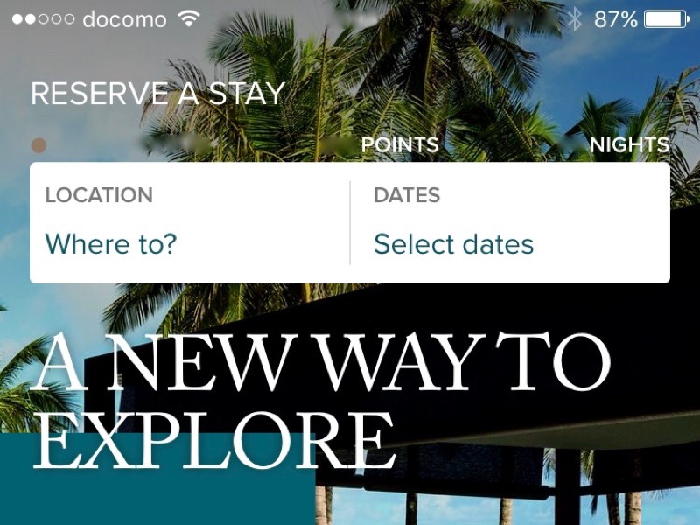Tap the docomo carrier label
This screenshot has width=700, height=525.
pos(124,19)
